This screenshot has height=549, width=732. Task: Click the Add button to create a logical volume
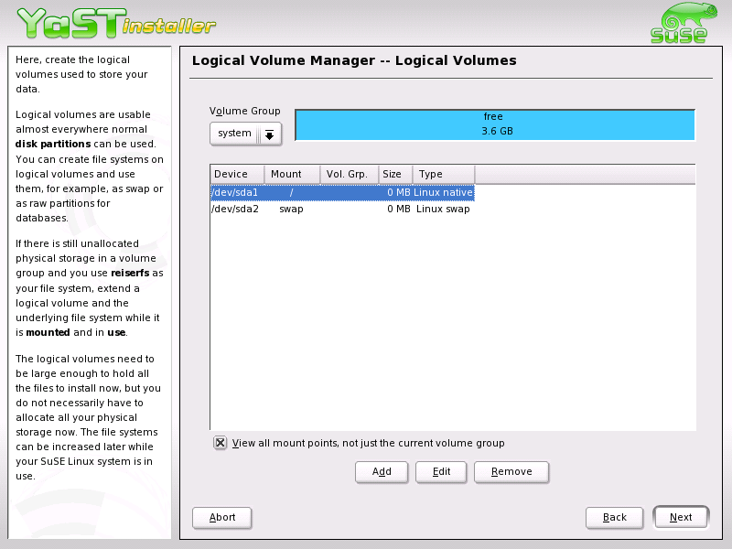tap(381, 471)
